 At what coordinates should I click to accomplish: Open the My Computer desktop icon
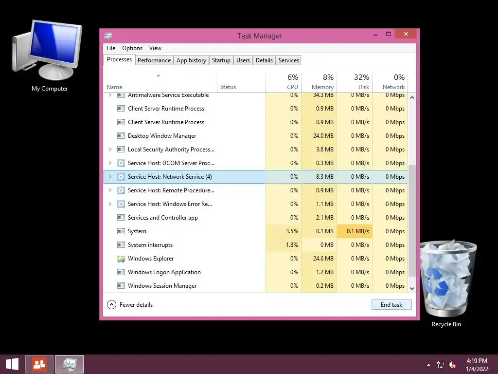(x=48, y=56)
